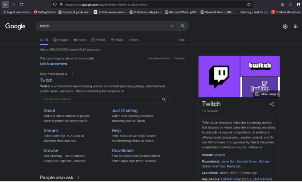Image resolution: width=302 pixels, height=182 pixels.
Task: Open options menu next to People also ask
Action: coord(78,177)
